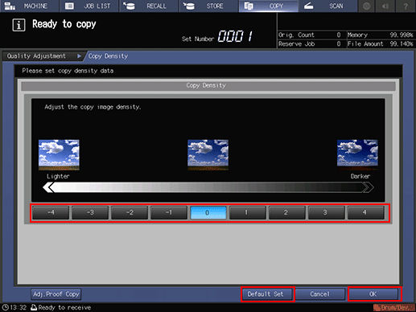
Task: Set copy density to 1
Action: pyautogui.click(x=248, y=212)
